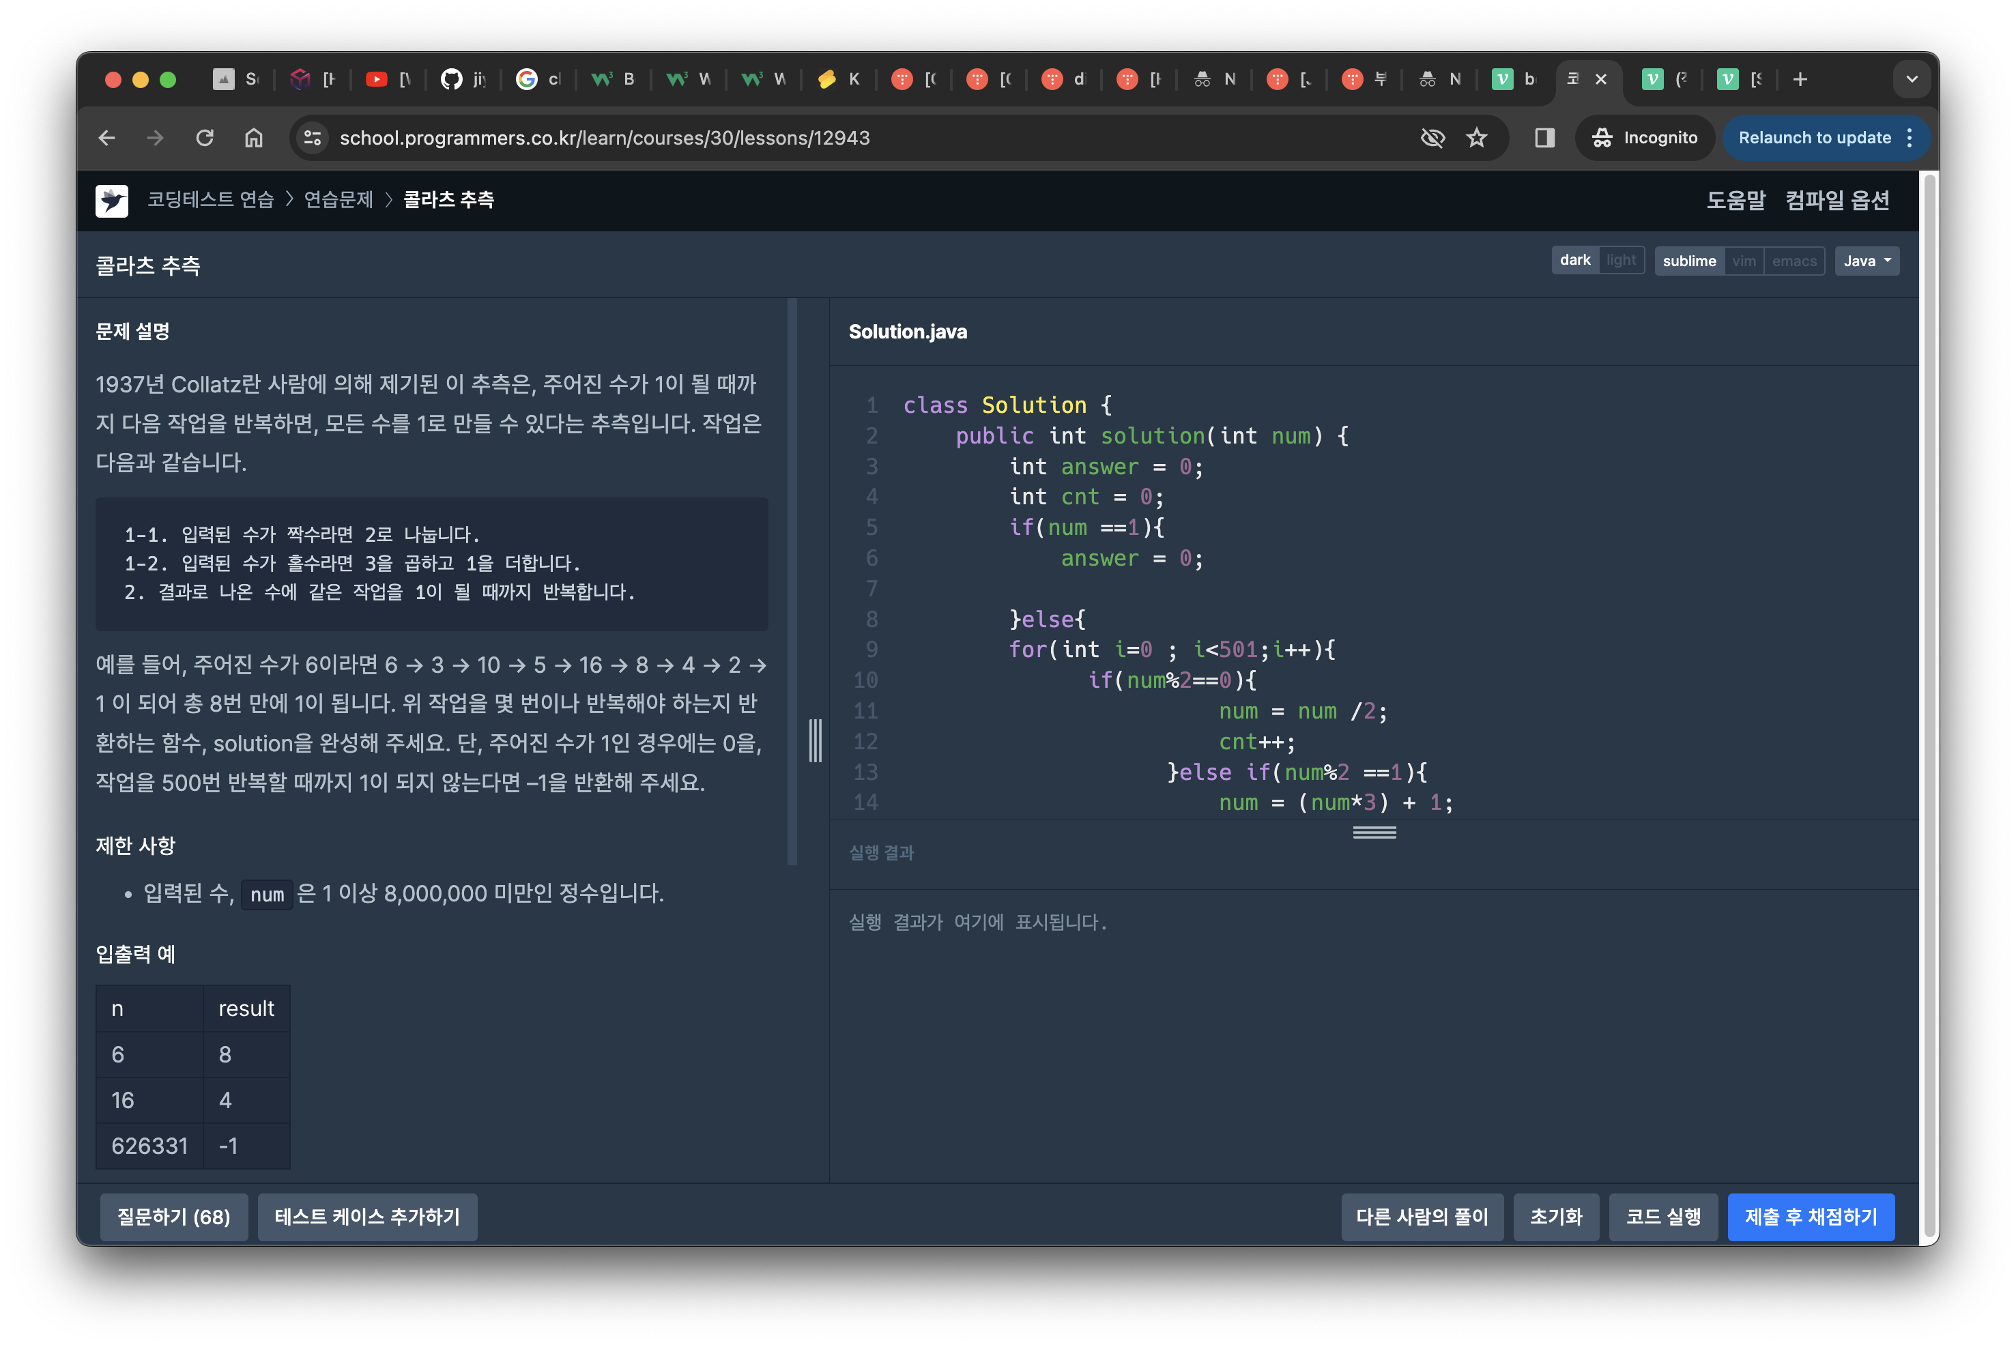The image size is (2016, 1347).
Task: Click the home icon in the toolbar
Action: 253,137
